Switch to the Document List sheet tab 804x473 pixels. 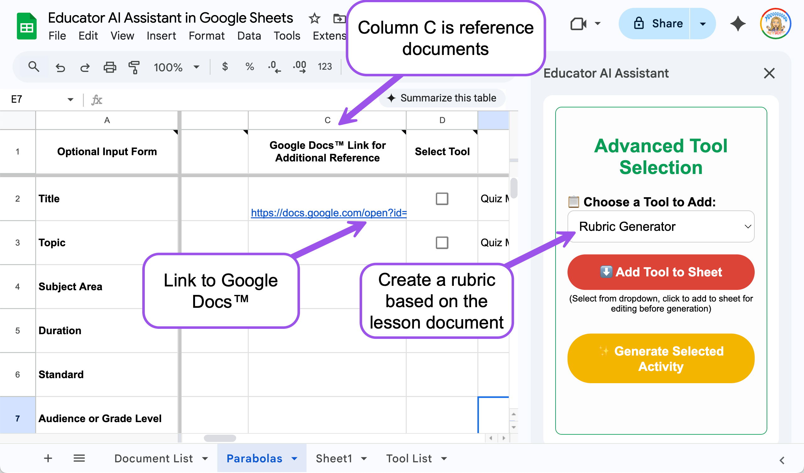(x=154, y=459)
